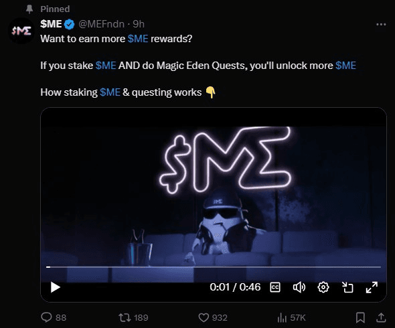Image resolution: width=395 pixels, height=328 pixels.
Task: Click the blue verified badge
Action: (69, 25)
